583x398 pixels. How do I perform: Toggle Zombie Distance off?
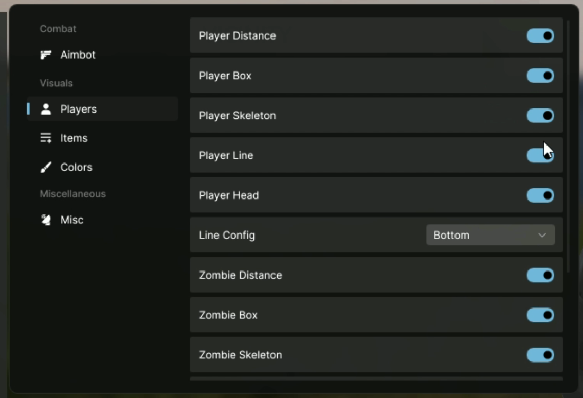point(540,275)
